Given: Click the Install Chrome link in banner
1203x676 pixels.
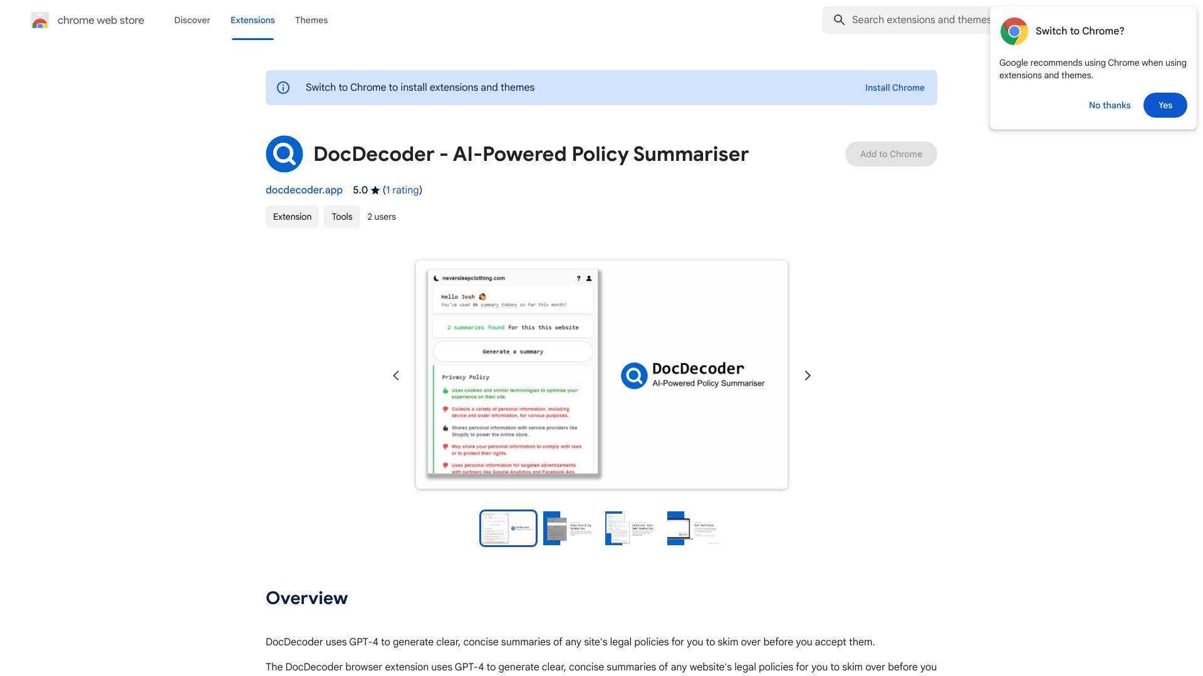Looking at the screenshot, I should [895, 88].
